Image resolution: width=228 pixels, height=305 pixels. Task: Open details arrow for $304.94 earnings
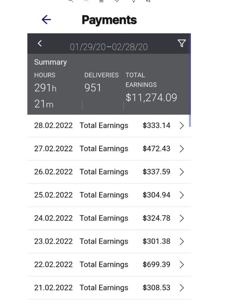tap(182, 195)
